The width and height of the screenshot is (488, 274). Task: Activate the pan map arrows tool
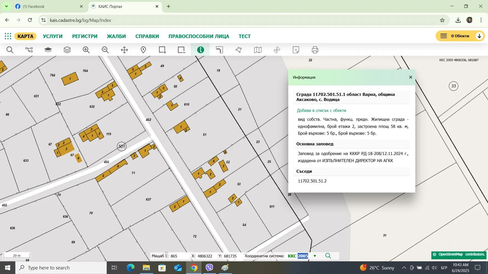click(x=124, y=50)
